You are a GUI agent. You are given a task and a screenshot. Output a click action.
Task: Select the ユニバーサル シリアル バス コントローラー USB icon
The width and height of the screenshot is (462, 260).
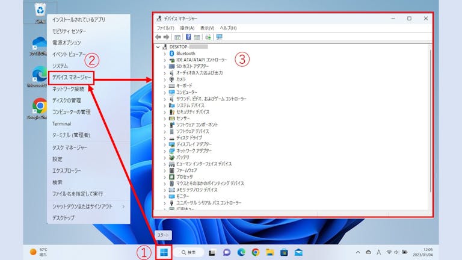click(172, 202)
